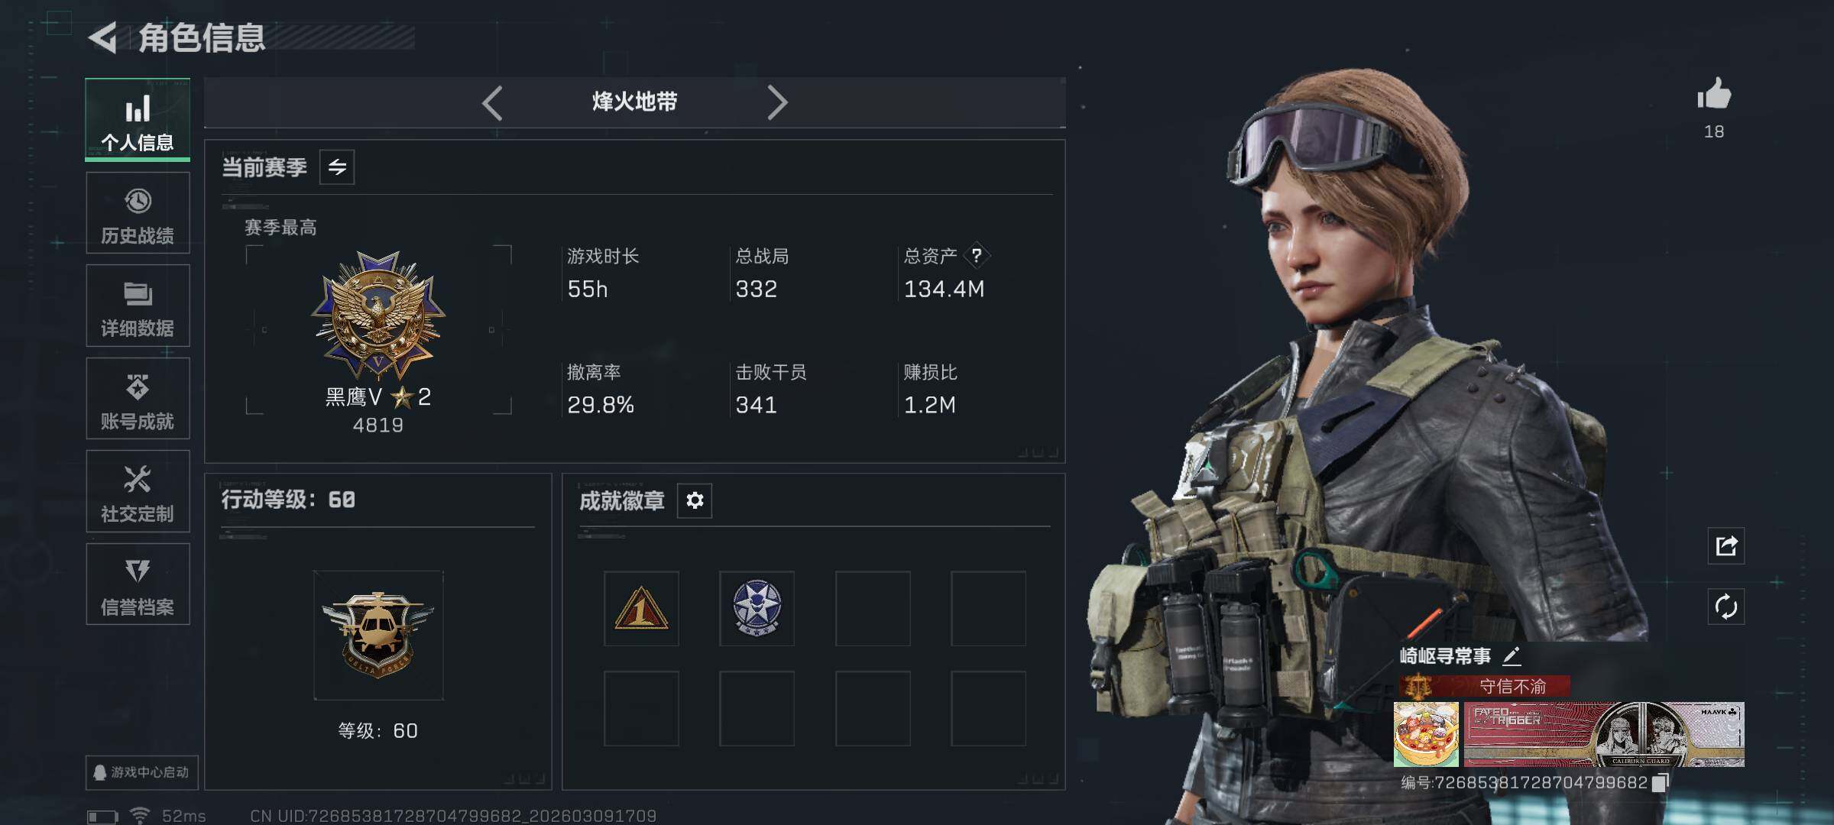The image size is (1834, 825).
Task: Switch to the previous game mode with left chevron
Action: coord(492,102)
